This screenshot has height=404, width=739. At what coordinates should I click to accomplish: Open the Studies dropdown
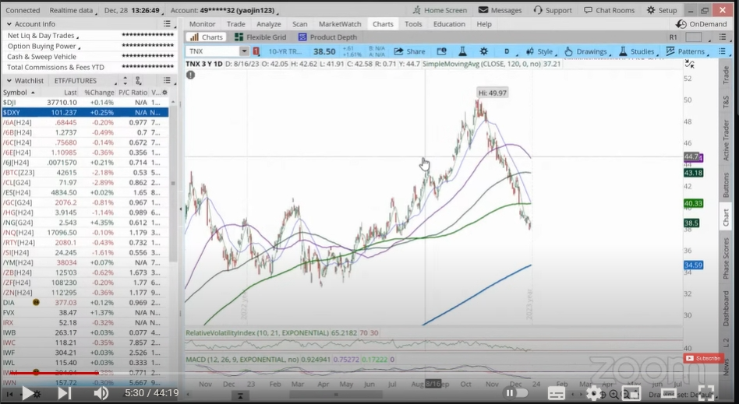(x=638, y=51)
